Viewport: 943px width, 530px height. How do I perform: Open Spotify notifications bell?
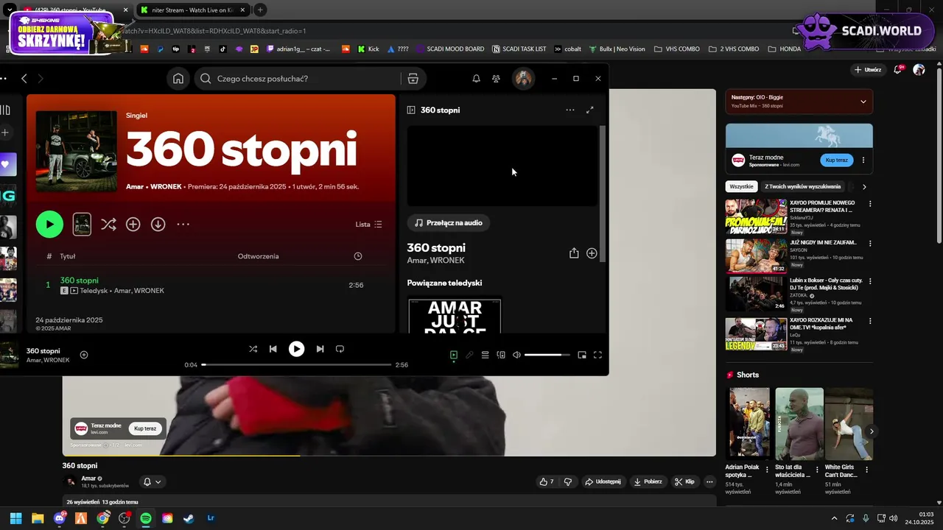(x=476, y=79)
